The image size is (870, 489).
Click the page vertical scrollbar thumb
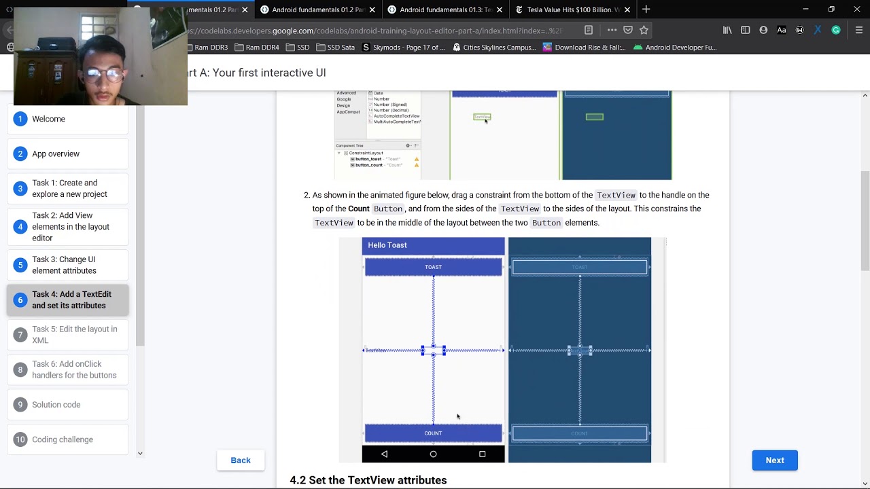coord(865,221)
